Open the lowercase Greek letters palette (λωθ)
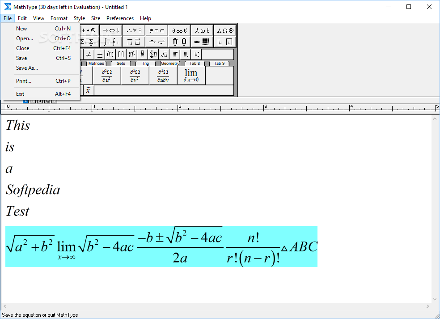 (202, 30)
